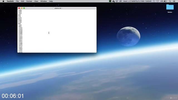Click the line reading 1272
This screenshot has height=100, width=178.
tap(20, 18)
